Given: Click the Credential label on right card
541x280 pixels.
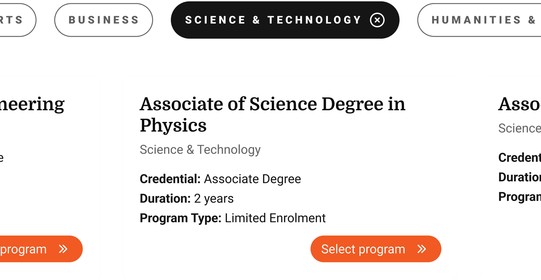Looking at the screenshot, I should click(x=519, y=158).
